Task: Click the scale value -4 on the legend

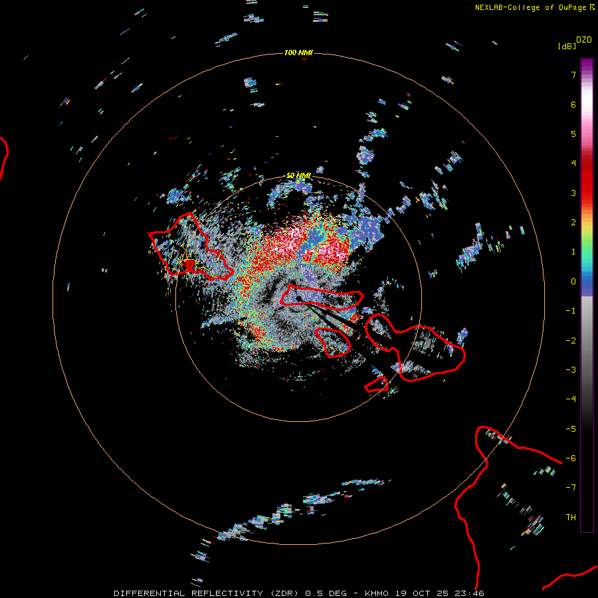Action: [571, 399]
